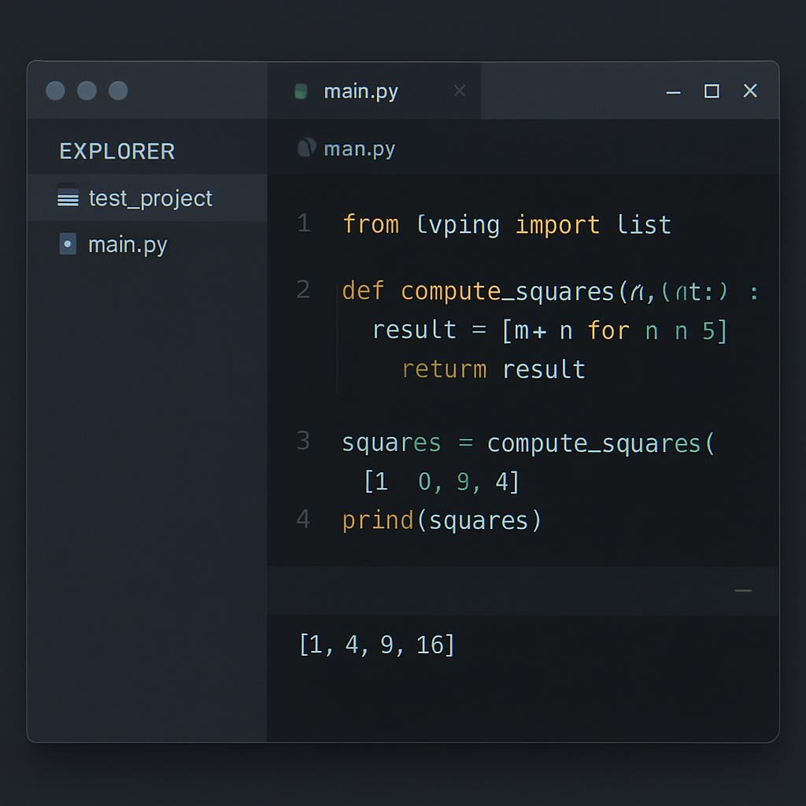This screenshot has width=806, height=806.
Task: Click line number 2 beside compute_squares definition
Action: [x=303, y=290]
